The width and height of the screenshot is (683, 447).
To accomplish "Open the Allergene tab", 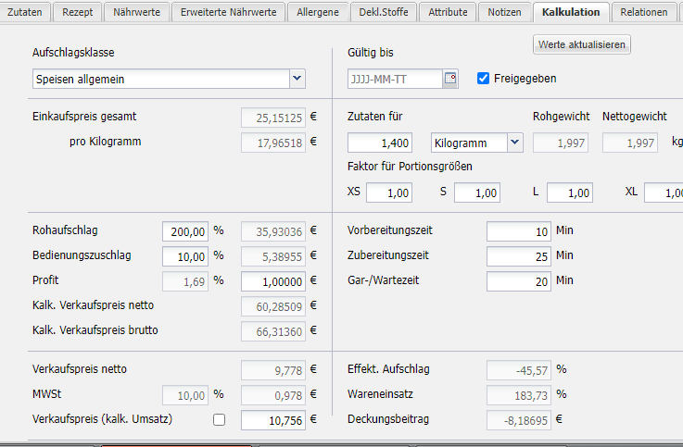I will 318,12.
